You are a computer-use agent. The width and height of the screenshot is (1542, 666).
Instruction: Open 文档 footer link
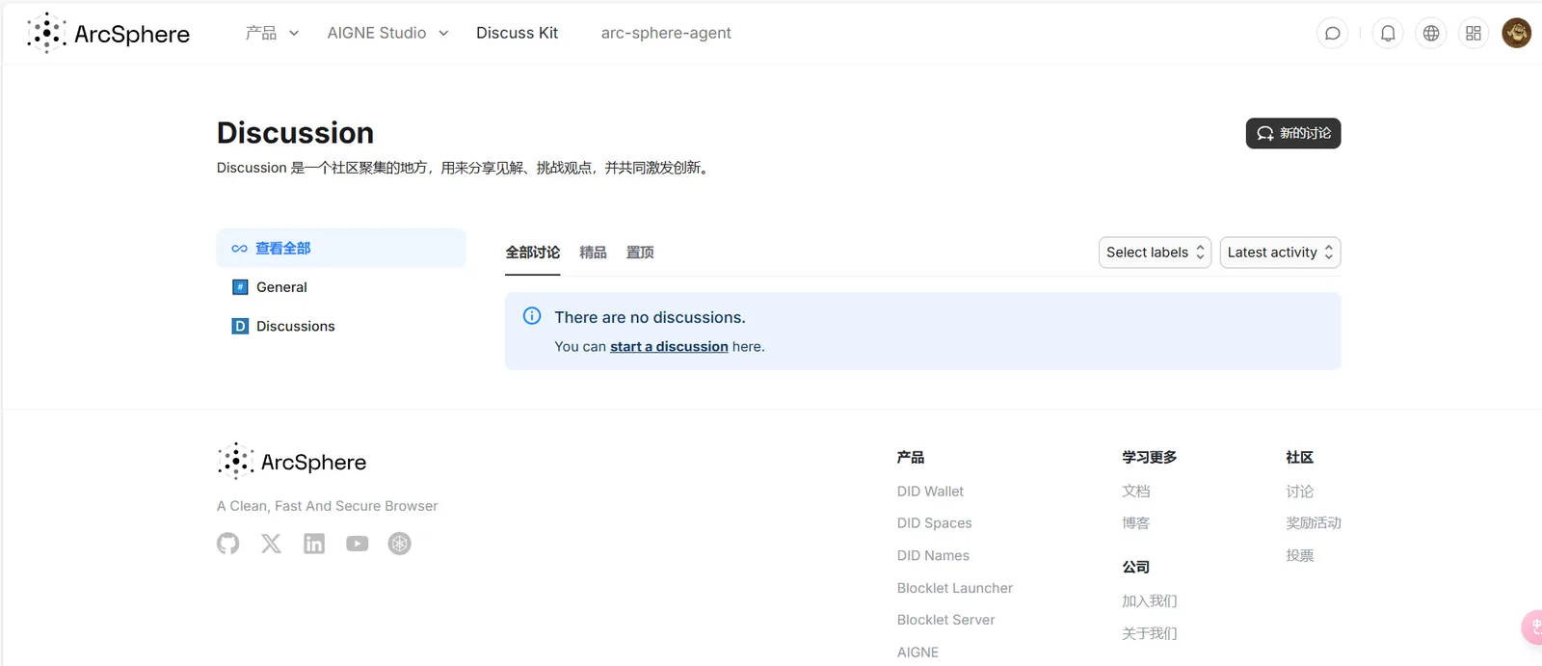coord(1136,492)
